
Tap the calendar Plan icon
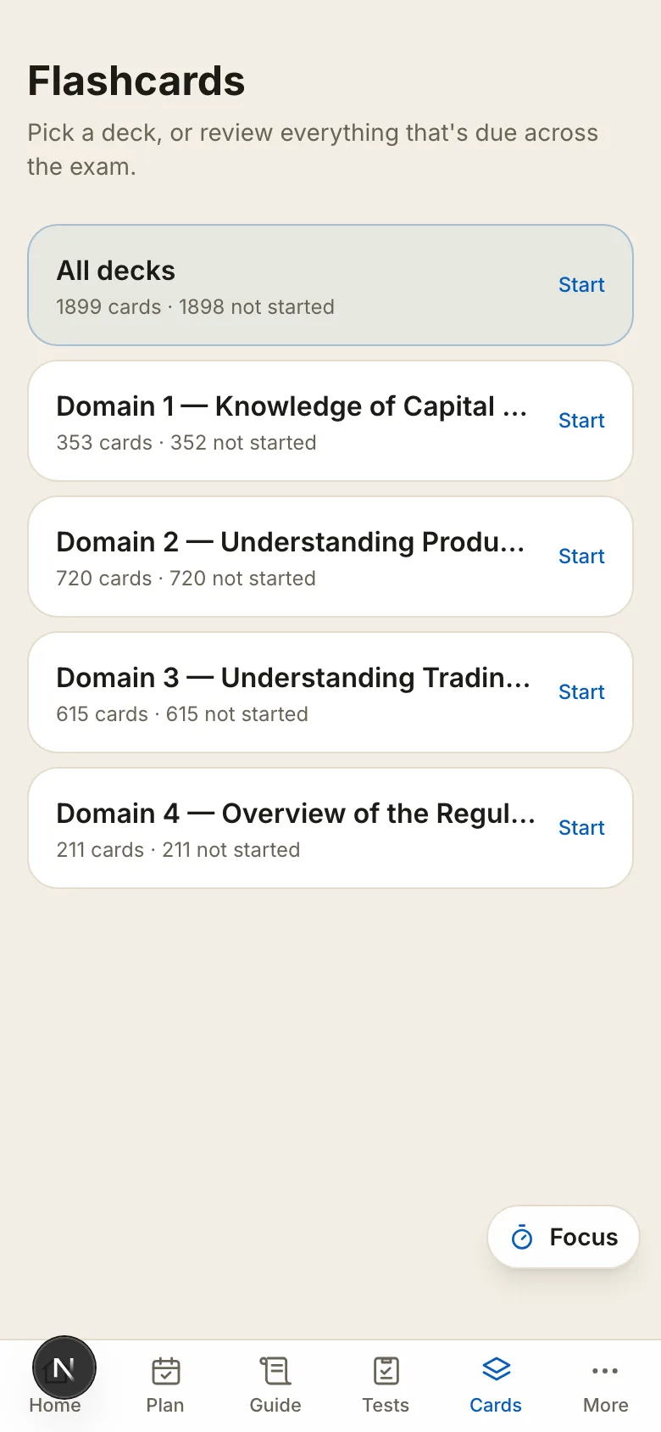pos(165,1370)
